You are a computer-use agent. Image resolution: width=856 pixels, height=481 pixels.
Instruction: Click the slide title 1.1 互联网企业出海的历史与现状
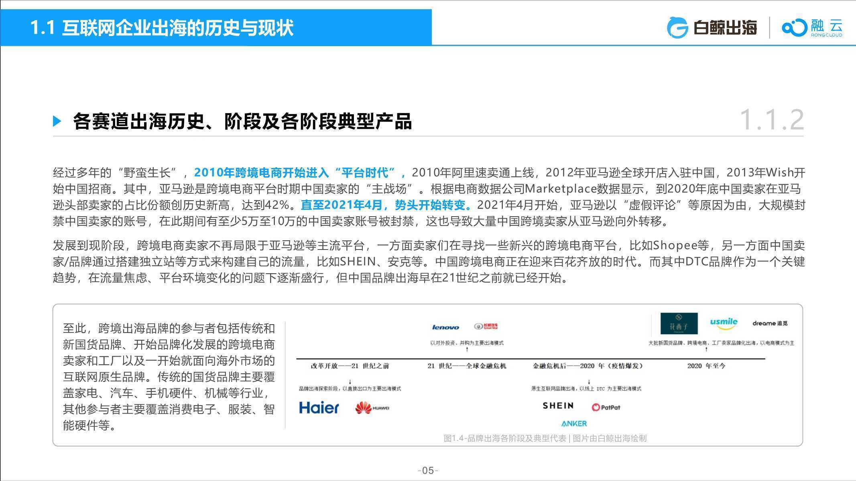pos(162,28)
